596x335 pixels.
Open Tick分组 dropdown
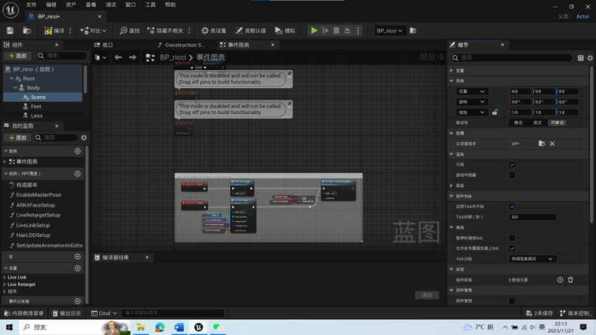532,259
